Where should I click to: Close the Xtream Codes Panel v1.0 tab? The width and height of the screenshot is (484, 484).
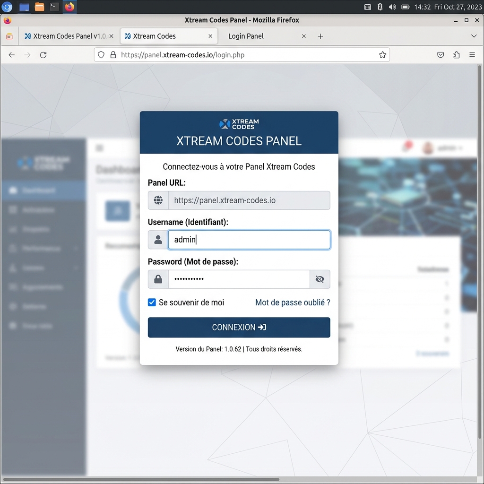point(112,36)
